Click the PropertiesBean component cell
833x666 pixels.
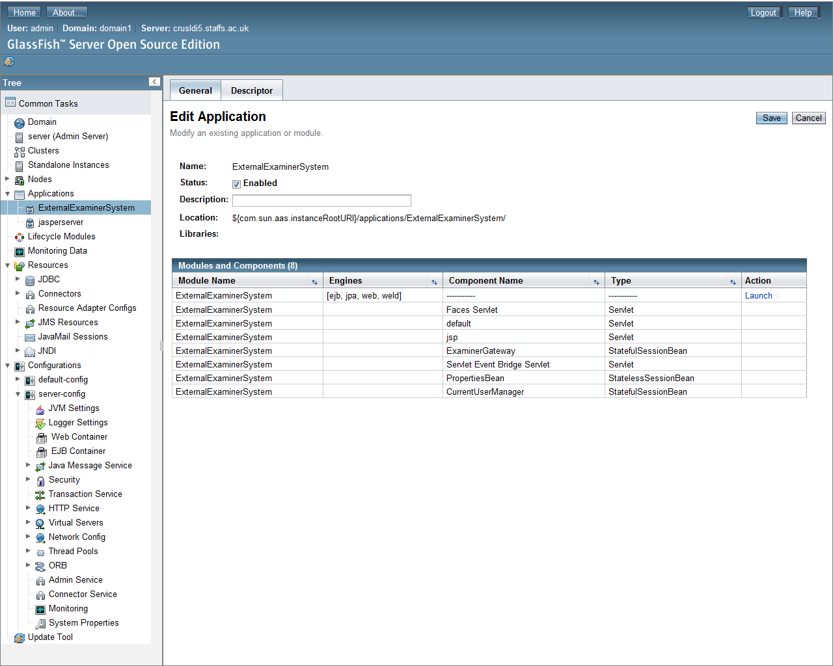point(524,378)
